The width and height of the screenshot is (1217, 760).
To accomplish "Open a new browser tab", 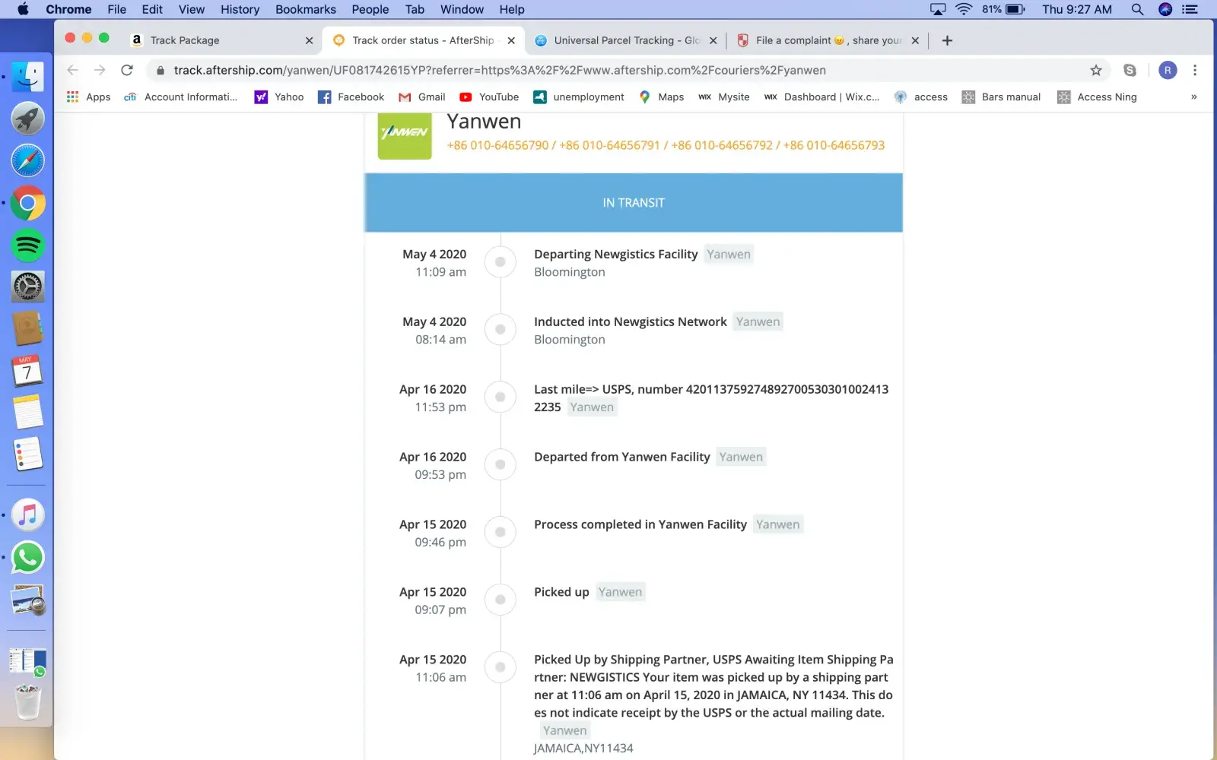I will click(x=947, y=40).
